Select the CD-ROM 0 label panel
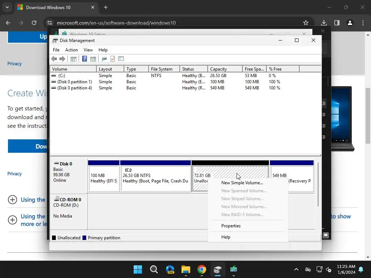Viewport: 371px width, 278px height. (68, 211)
